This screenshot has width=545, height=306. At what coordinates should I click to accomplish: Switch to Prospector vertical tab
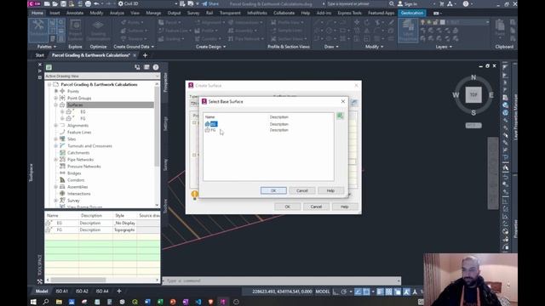point(165,82)
